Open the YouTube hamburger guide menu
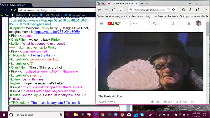This screenshot has height=118, width=210. tap(102, 24)
